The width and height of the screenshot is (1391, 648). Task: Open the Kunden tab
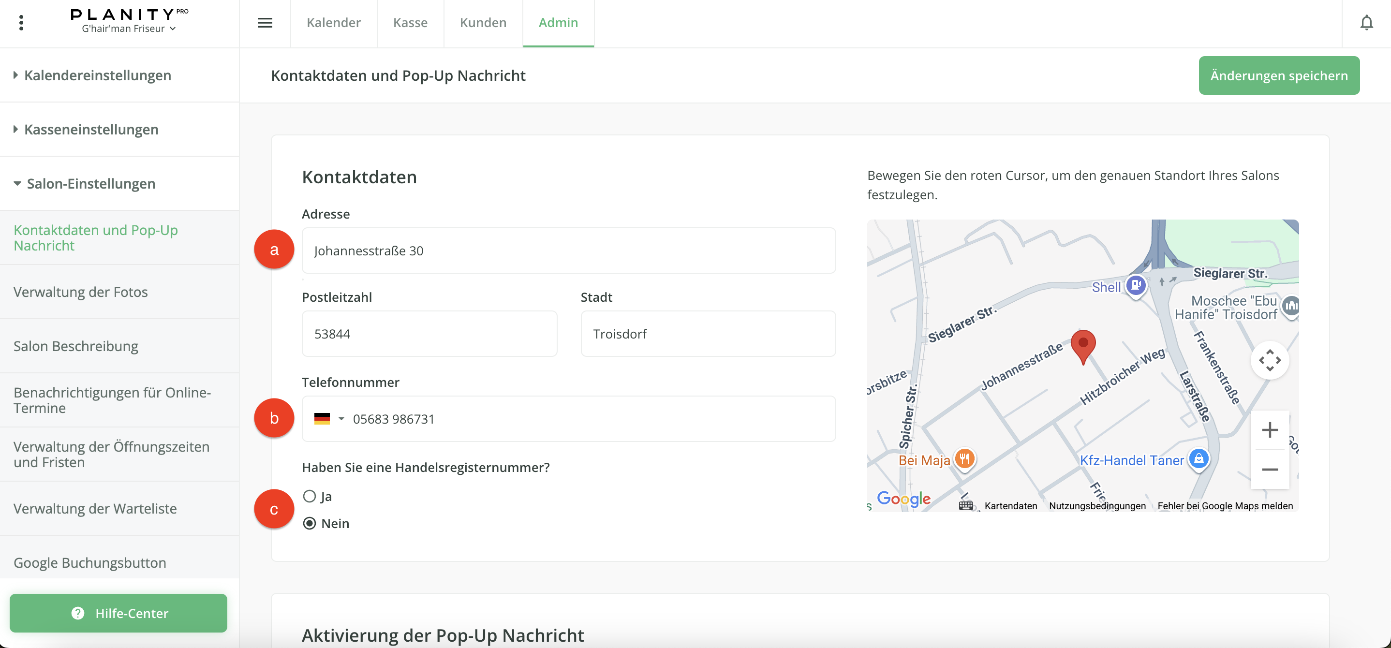pos(483,23)
